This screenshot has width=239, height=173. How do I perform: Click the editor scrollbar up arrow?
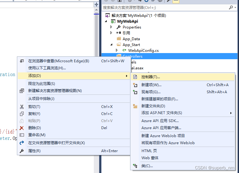point(96,10)
